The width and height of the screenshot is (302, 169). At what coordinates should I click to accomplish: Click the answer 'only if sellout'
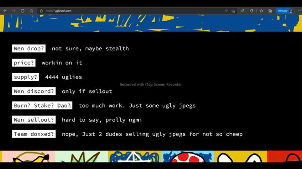(87, 92)
